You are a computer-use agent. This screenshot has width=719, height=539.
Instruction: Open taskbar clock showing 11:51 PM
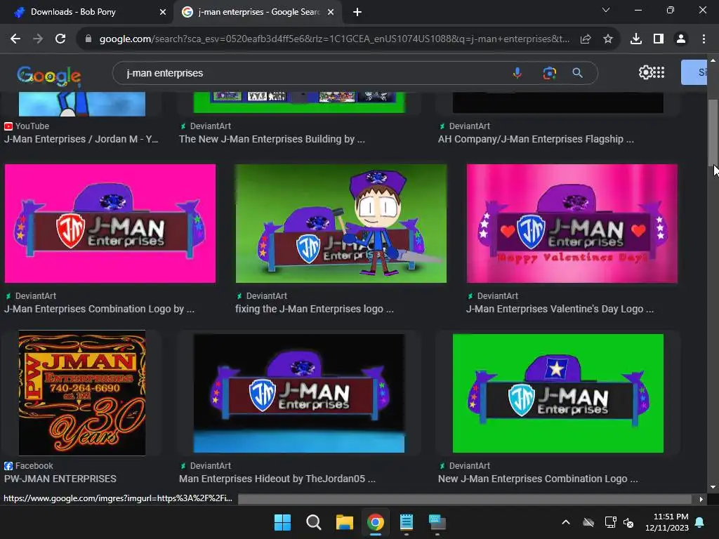tap(667, 522)
